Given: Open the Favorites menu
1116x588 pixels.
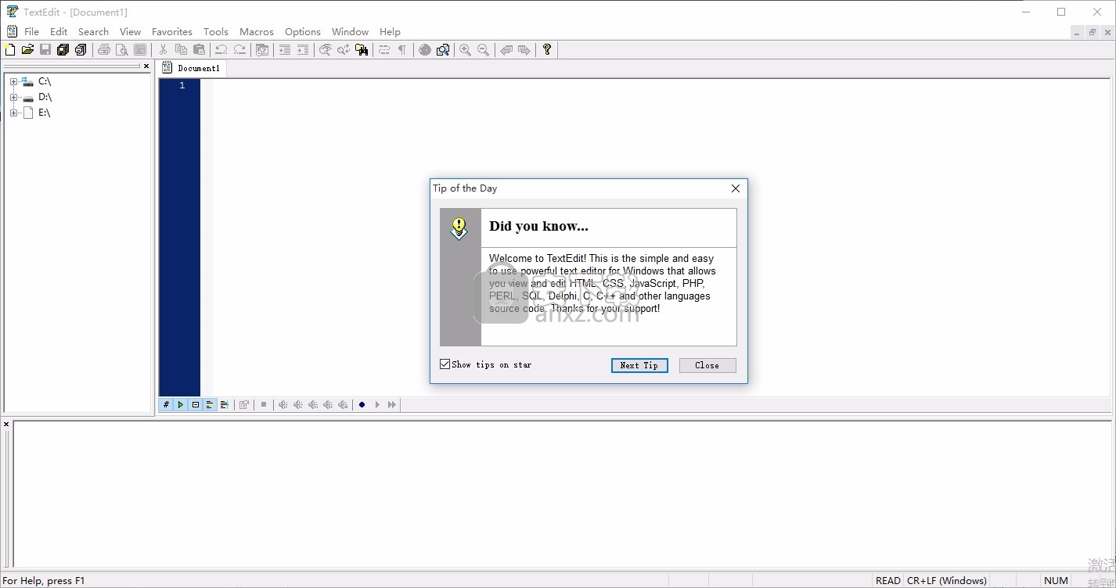Looking at the screenshot, I should (172, 32).
